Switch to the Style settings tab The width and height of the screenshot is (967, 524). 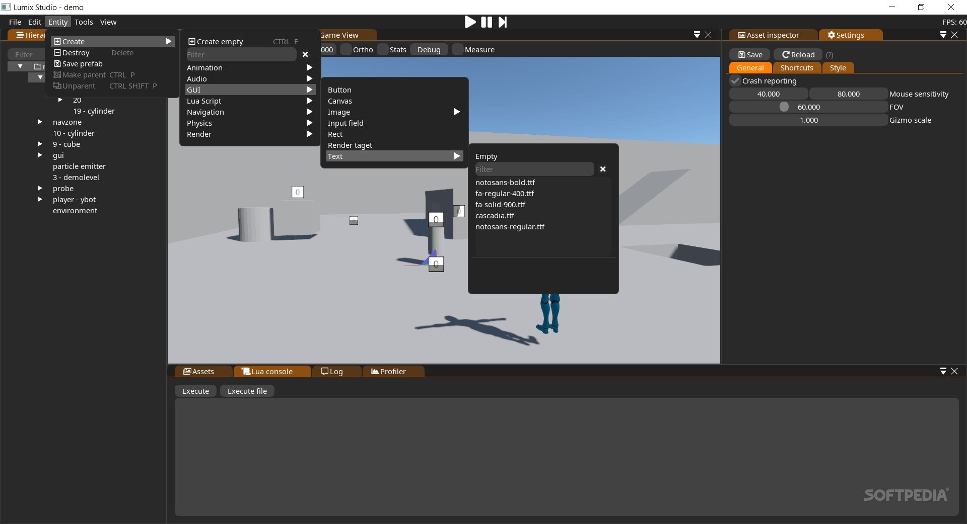point(838,67)
